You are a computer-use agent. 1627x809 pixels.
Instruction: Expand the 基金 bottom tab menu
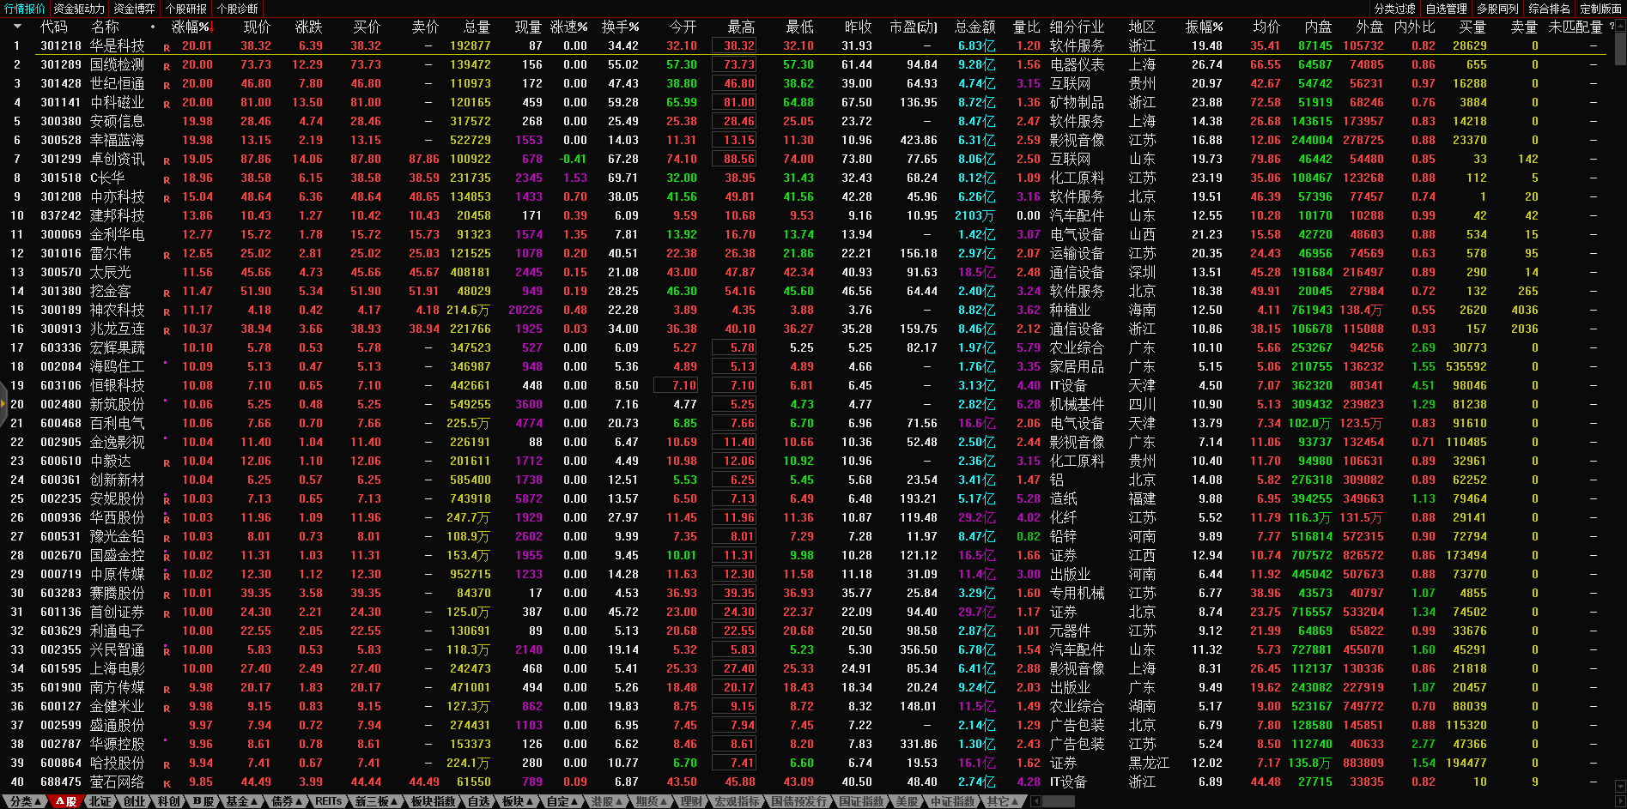point(241,801)
